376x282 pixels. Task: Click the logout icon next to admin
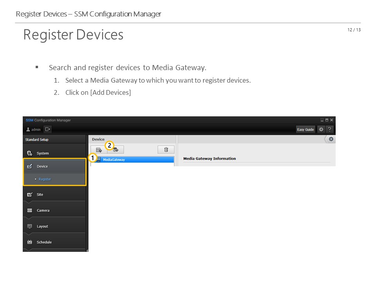[x=48, y=130]
